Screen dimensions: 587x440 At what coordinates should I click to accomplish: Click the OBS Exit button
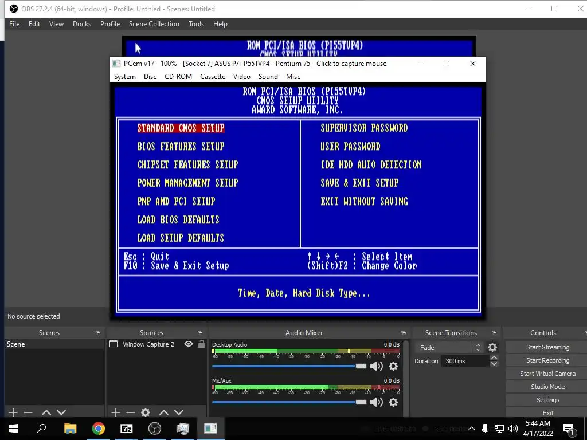[x=547, y=412]
